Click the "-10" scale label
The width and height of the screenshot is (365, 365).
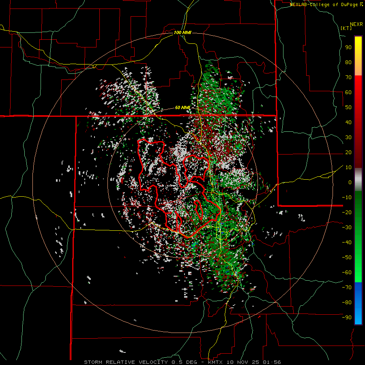(347, 198)
